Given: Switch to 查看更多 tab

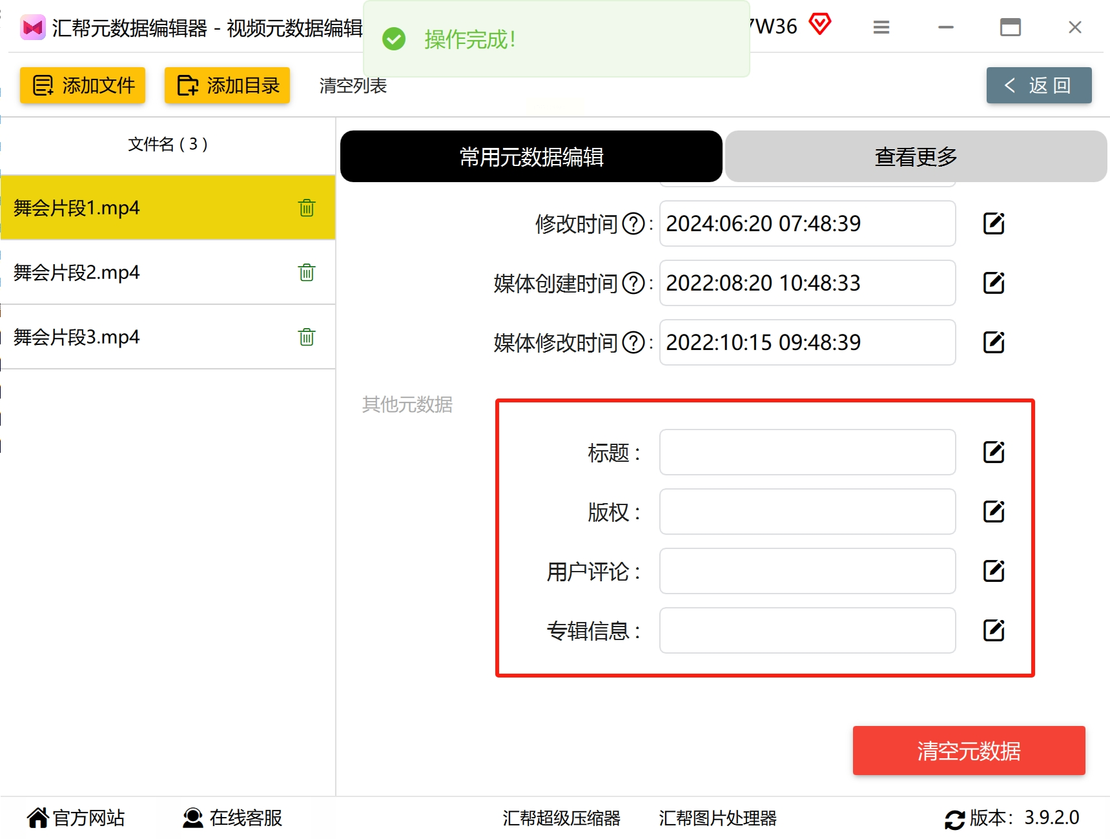Looking at the screenshot, I should [x=916, y=156].
